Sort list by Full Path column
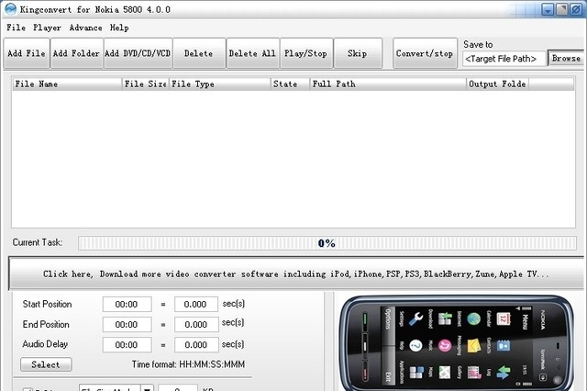Viewport: 587px width, 391px height. (x=388, y=84)
